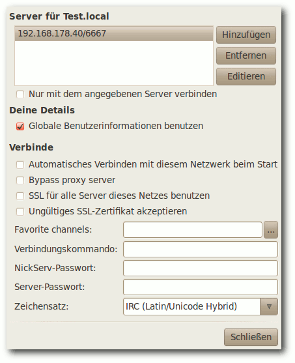Select server 192.168.178.40/6667 in list
The image size is (295, 363).
114,34
